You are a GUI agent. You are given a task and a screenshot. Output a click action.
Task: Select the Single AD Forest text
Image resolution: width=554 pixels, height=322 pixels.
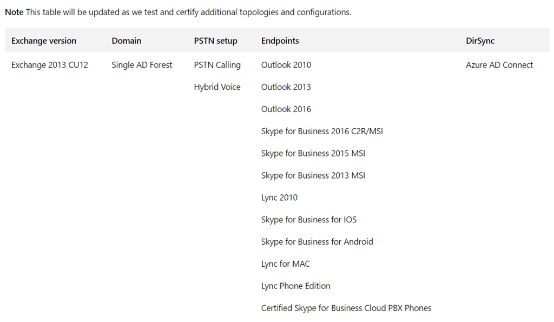tap(142, 65)
